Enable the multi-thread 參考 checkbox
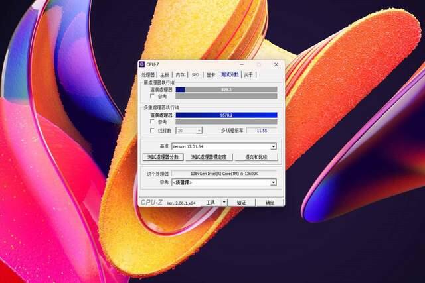Viewport: 425px width, 283px height. coord(152,121)
